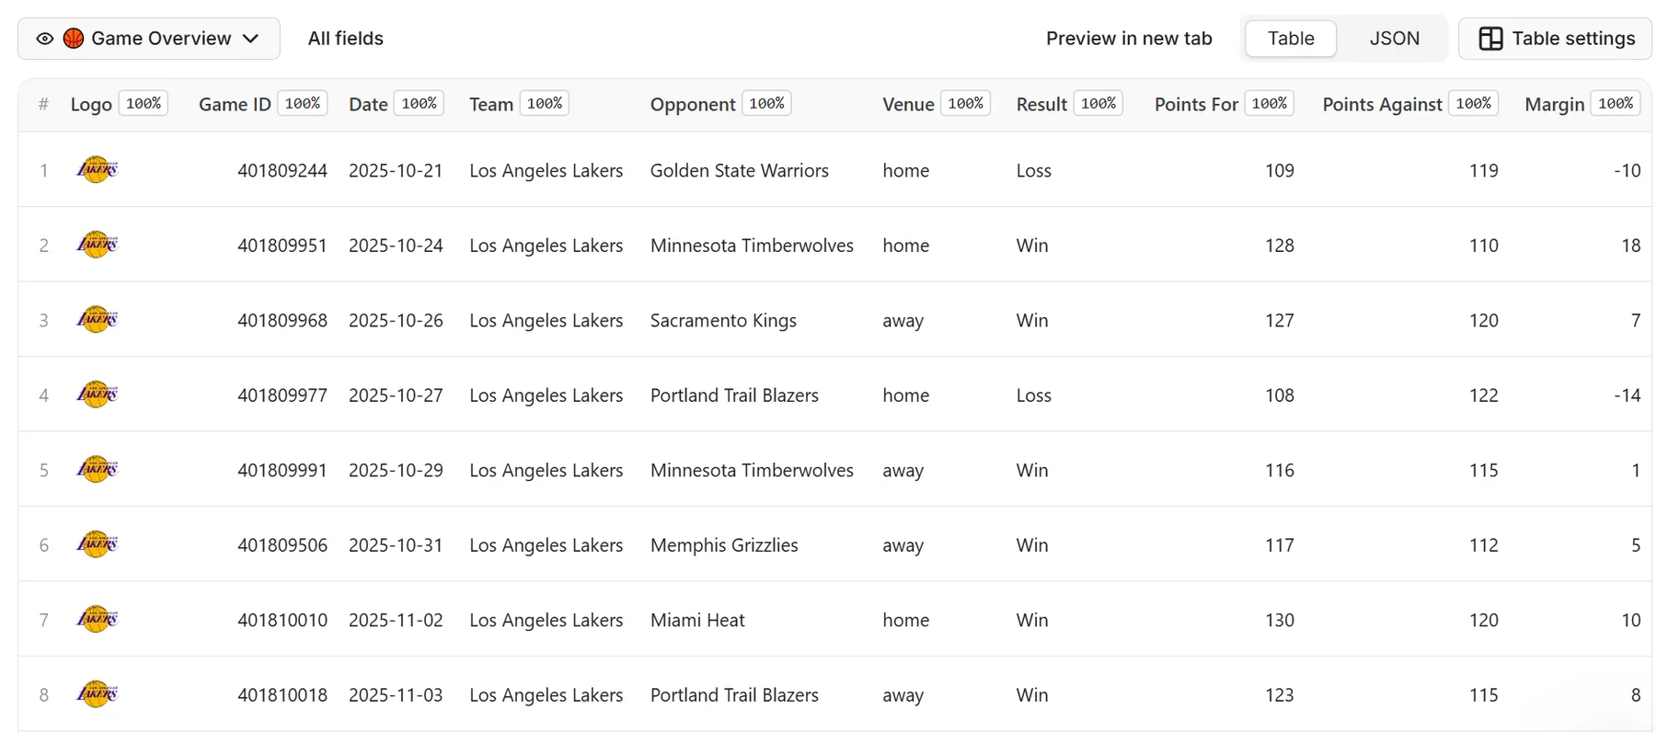Select Game ID 401809977 cell
1656x733 pixels.
click(x=282, y=395)
